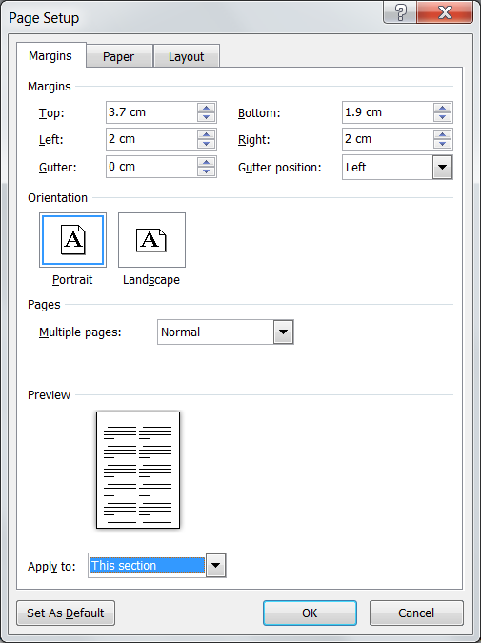Viewport: 481px width, 643px height.
Task: Select the Portrait orientation icon
Action: (x=73, y=240)
